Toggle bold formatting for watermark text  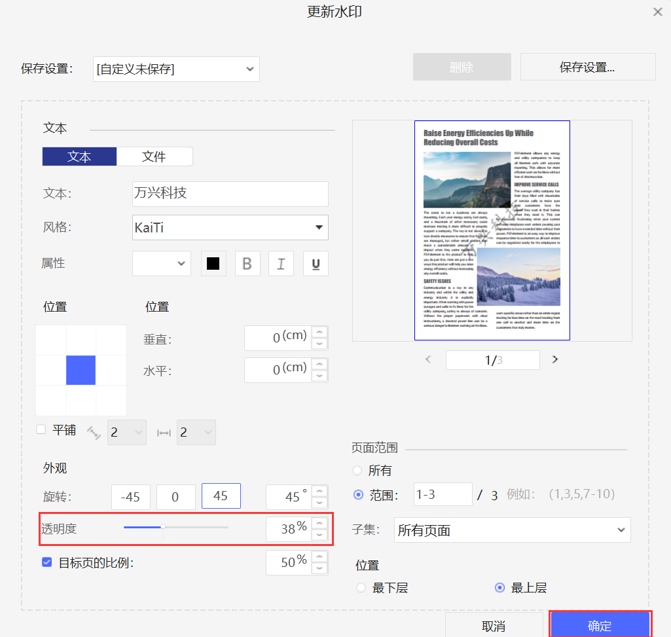click(x=247, y=263)
